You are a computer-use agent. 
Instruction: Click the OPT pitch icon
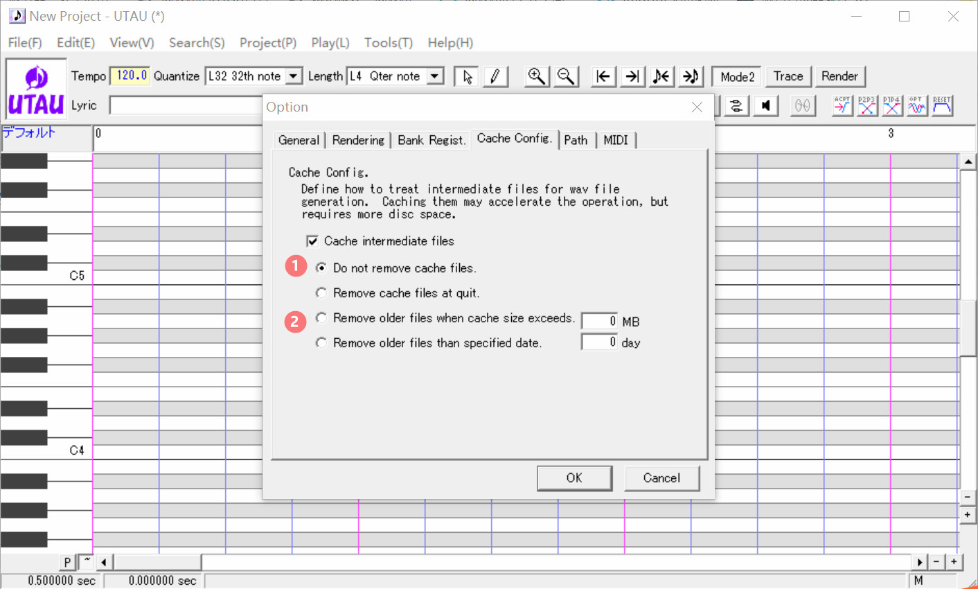point(916,105)
